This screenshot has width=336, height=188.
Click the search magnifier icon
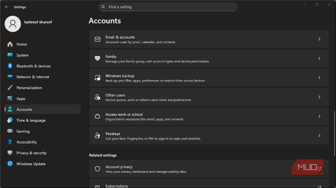coord(103,7)
